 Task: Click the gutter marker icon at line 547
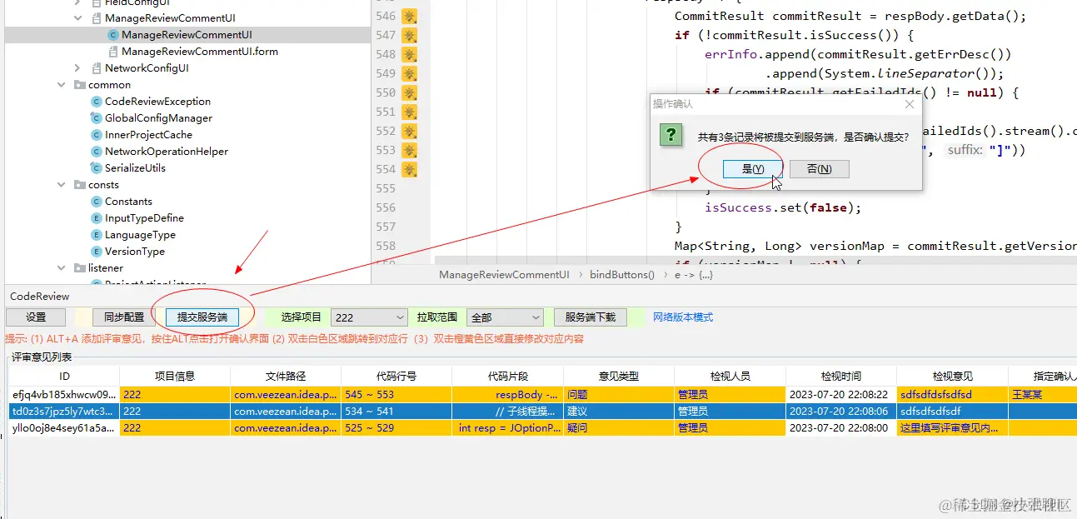(409, 35)
